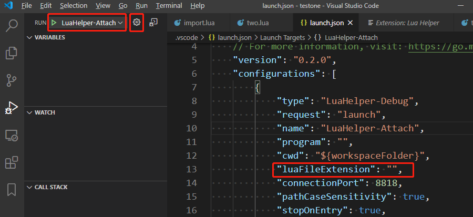Viewport: 473px width, 217px height.
Task: Click the "version" key text
Action: 258,60
